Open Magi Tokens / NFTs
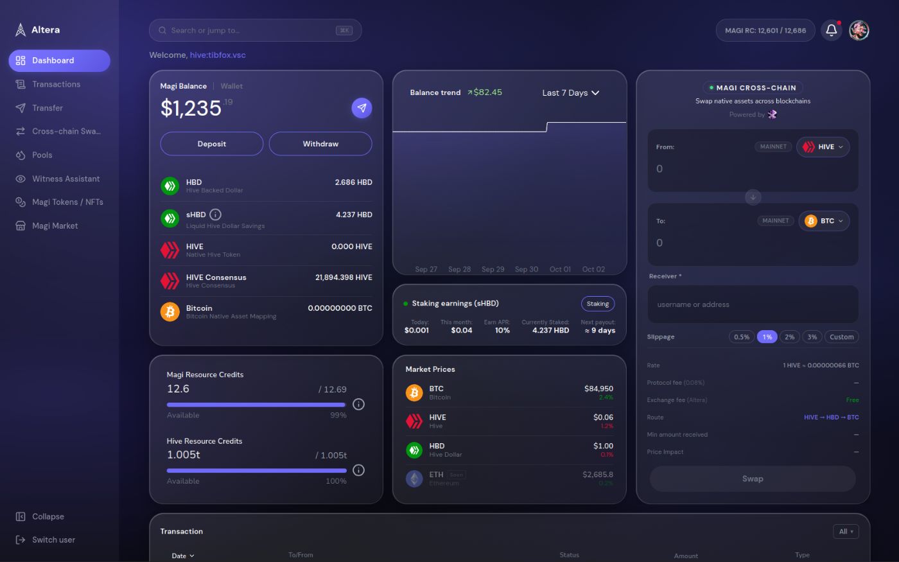 59,202
